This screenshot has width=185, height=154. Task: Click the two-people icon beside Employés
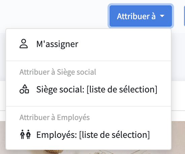[x=25, y=134]
